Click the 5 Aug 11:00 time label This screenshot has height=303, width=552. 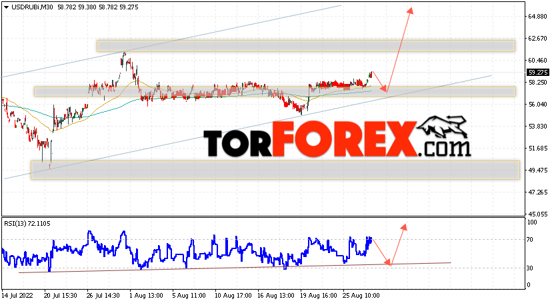click(x=189, y=296)
